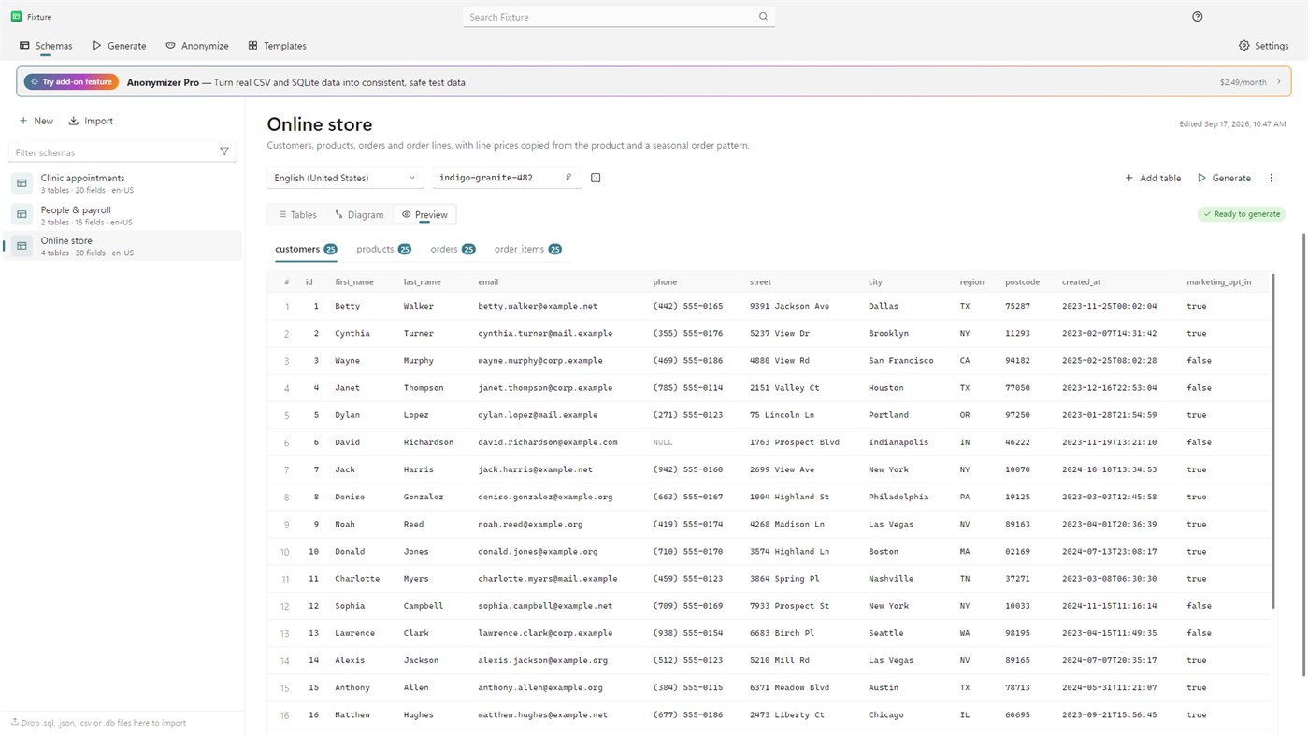Open Settings
This screenshot has height=736, width=1308.
click(1263, 46)
